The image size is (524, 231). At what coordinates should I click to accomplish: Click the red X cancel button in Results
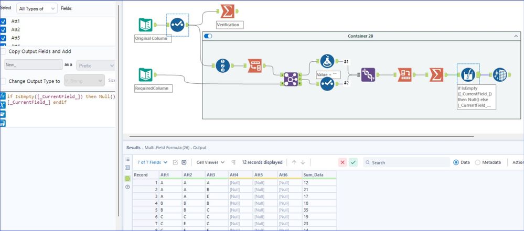click(x=343, y=162)
